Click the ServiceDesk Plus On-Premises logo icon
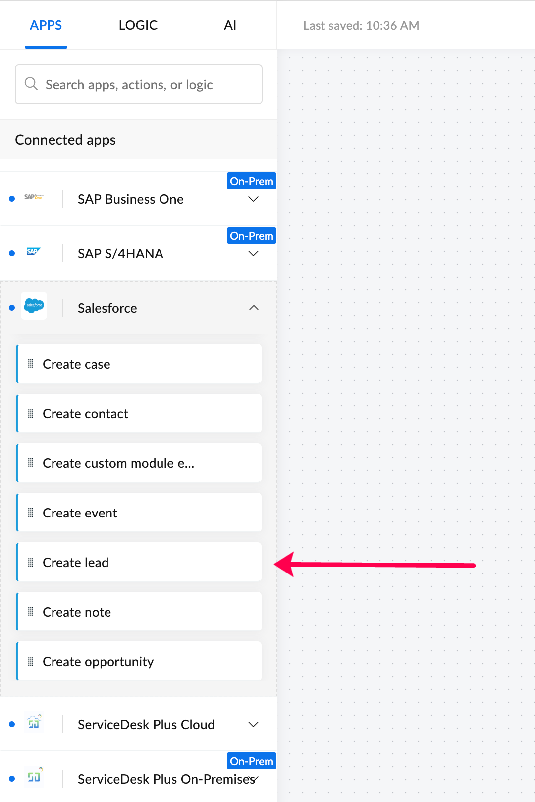Viewport: 535px width, 802px height. [34, 776]
